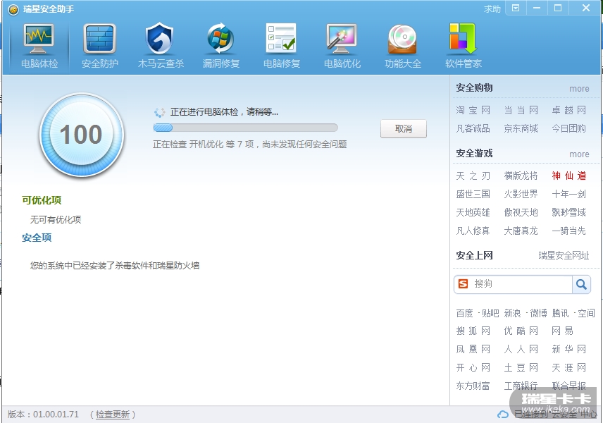The image size is (603, 423).
Task: Click 求助 help link in title bar
Action: [492, 8]
